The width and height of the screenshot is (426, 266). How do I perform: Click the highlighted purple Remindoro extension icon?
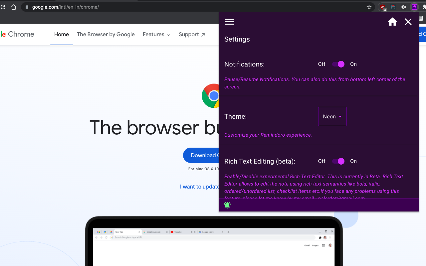[414, 7]
